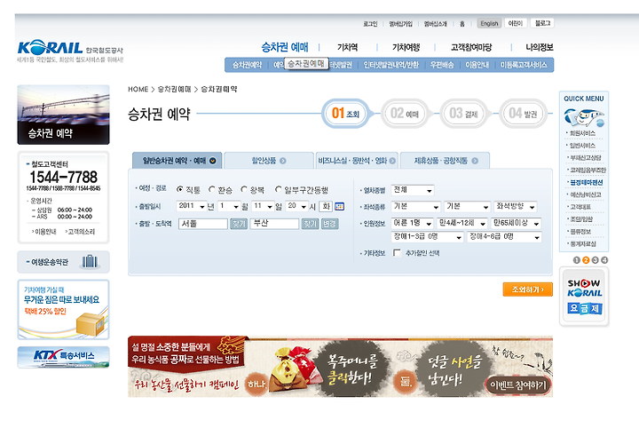Click 이벤트 참여하기 on the banner
639x444 pixels.
(x=517, y=385)
